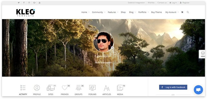Open the Media play icon

pos(120,88)
